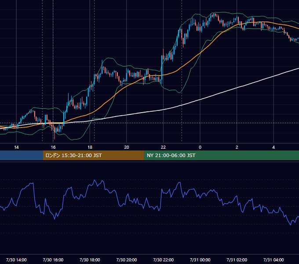Click the '14' hour axis label
299x264 pixels.
click(16, 147)
